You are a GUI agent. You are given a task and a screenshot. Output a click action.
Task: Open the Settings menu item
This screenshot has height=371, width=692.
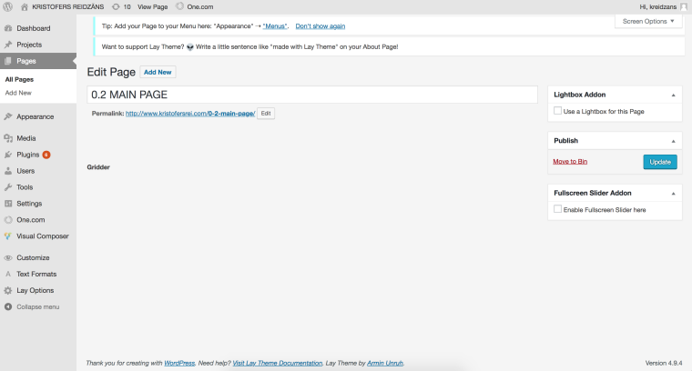[x=29, y=203]
